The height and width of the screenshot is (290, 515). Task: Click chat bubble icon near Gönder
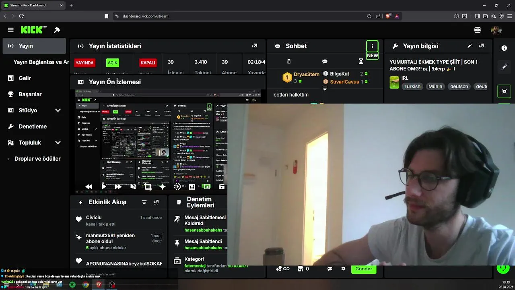[330, 269]
